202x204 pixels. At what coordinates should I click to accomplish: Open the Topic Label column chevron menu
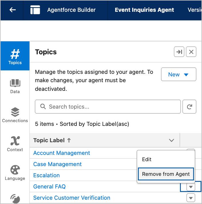pos(171,140)
